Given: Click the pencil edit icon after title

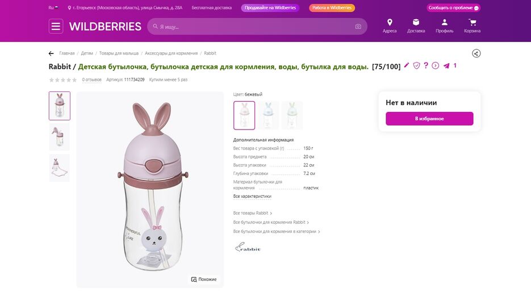Looking at the screenshot, I should click(407, 65).
